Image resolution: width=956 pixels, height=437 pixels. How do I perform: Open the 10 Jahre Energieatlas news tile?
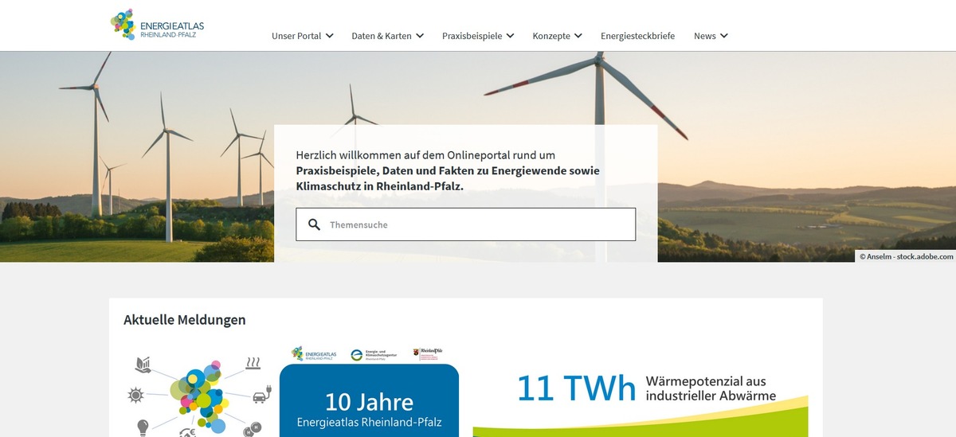pos(369,406)
